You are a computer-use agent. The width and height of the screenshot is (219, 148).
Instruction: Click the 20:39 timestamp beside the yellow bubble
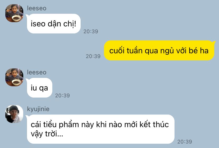[x=93, y=56]
